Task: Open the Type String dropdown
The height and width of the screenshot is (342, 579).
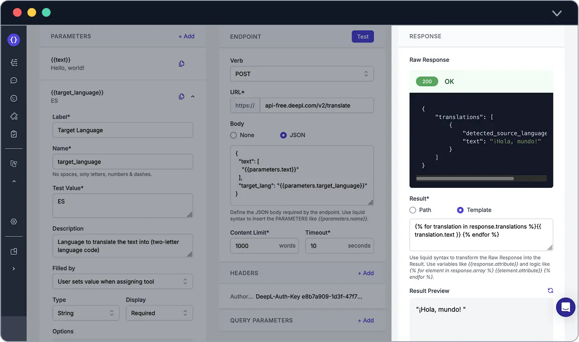Action: coord(86,313)
